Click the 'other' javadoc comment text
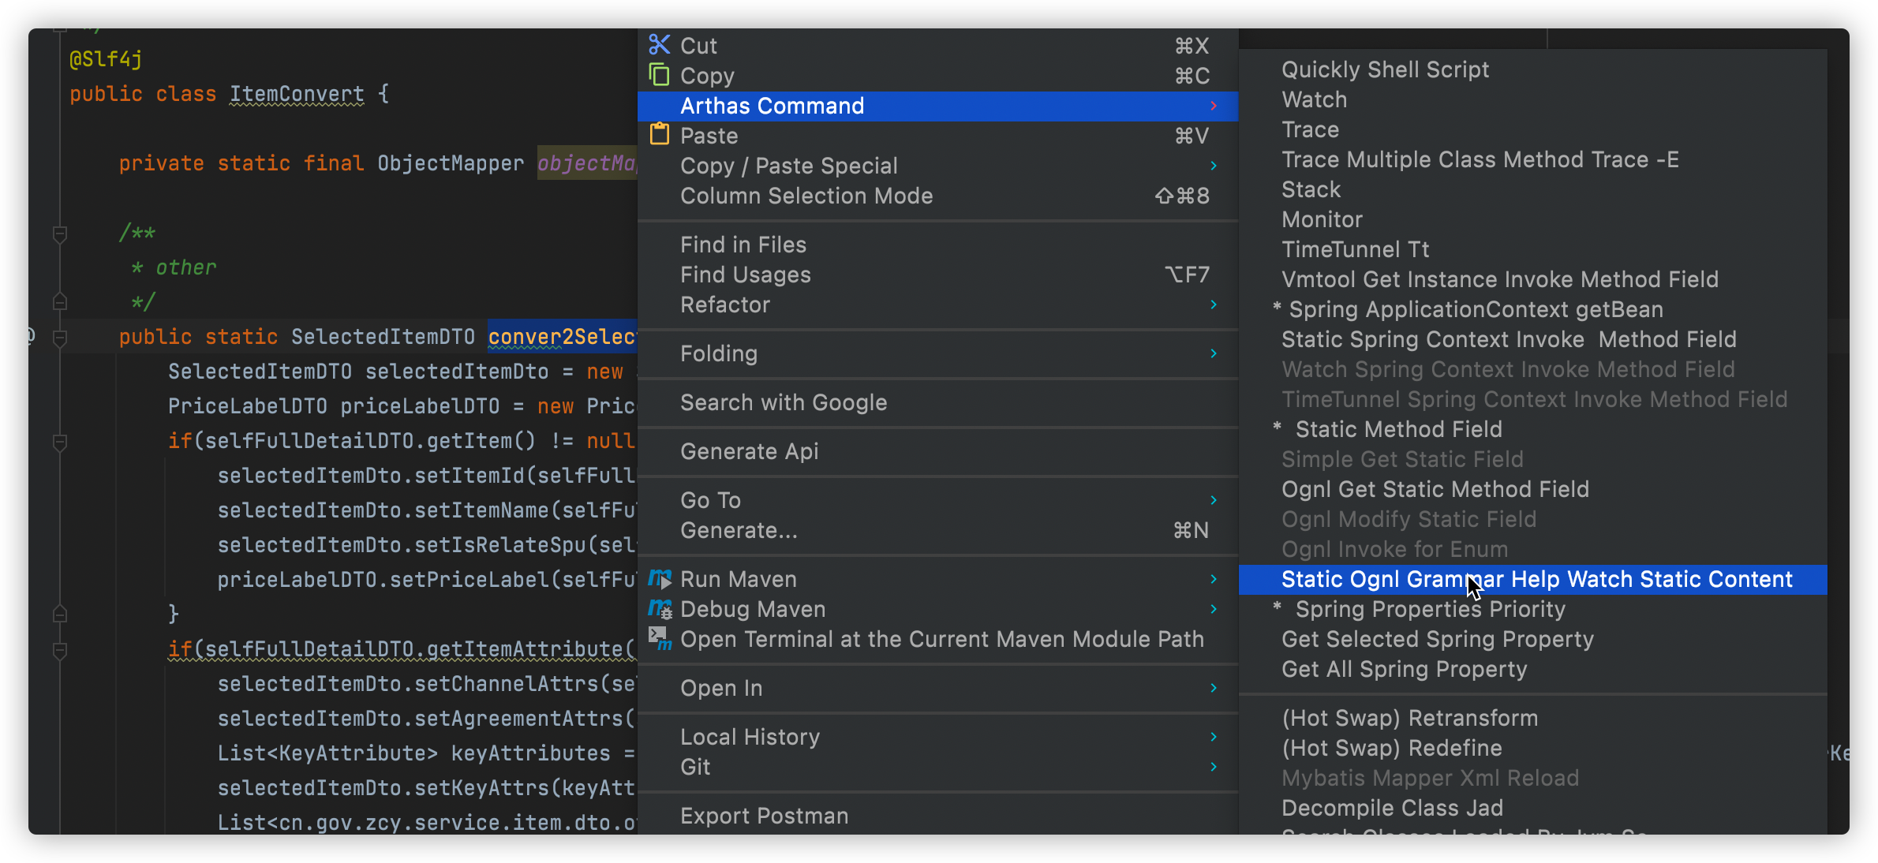Viewport: 1878px width, 863px height. point(186,267)
